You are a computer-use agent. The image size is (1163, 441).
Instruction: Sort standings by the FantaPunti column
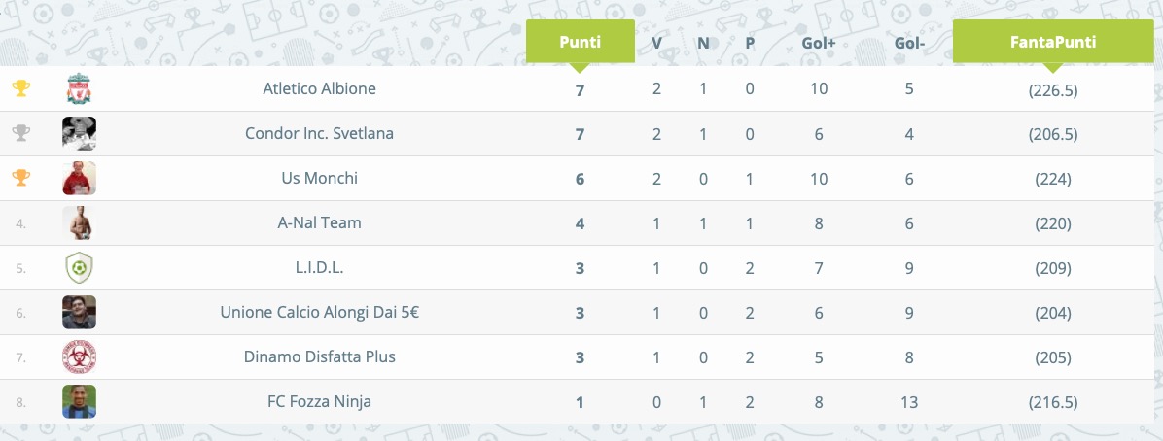coord(1052,42)
